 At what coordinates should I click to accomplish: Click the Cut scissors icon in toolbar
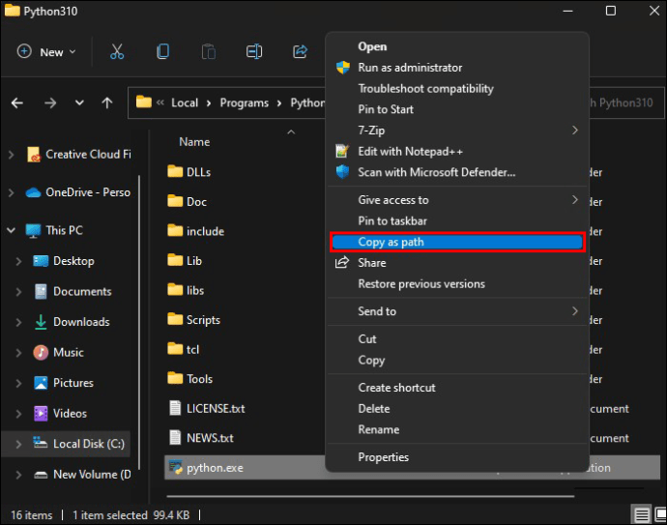click(117, 52)
